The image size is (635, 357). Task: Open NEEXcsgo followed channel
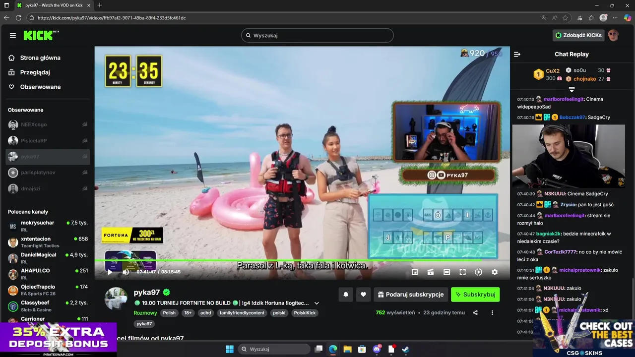pyautogui.click(x=48, y=125)
